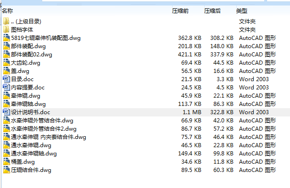Click the 桶盖.dwg file icon
Viewport: 290px width, 188px height.
point(6,162)
